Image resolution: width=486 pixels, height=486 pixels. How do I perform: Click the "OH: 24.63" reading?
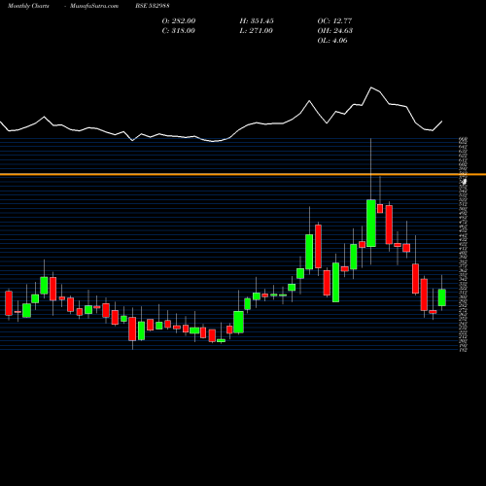click(335, 30)
